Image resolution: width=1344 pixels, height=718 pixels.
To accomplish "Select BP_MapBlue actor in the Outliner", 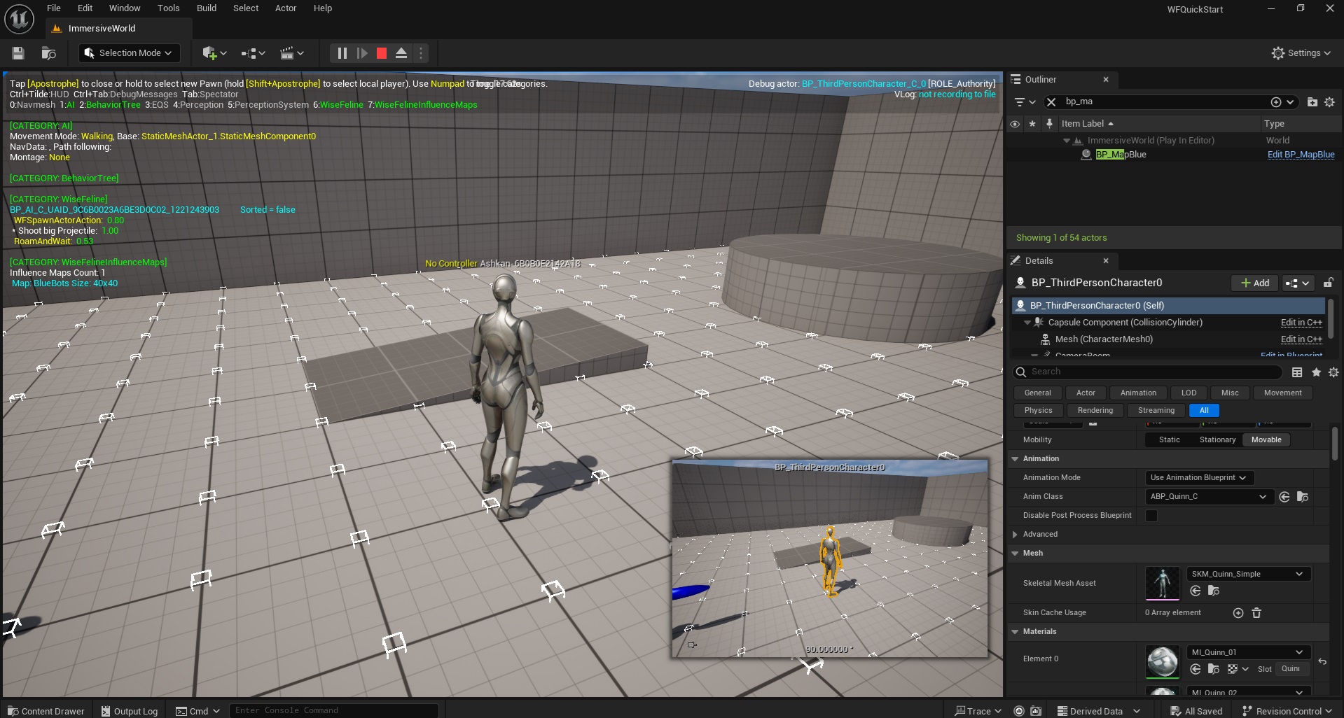I will [1121, 155].
